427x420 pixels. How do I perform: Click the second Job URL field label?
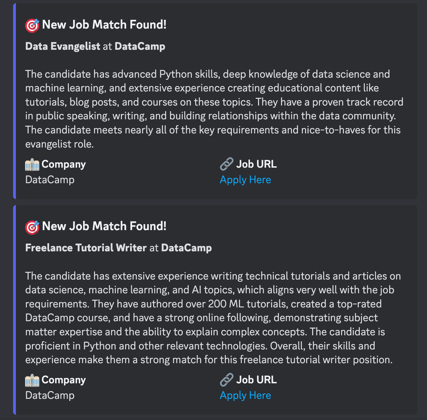tap(256, 380)
